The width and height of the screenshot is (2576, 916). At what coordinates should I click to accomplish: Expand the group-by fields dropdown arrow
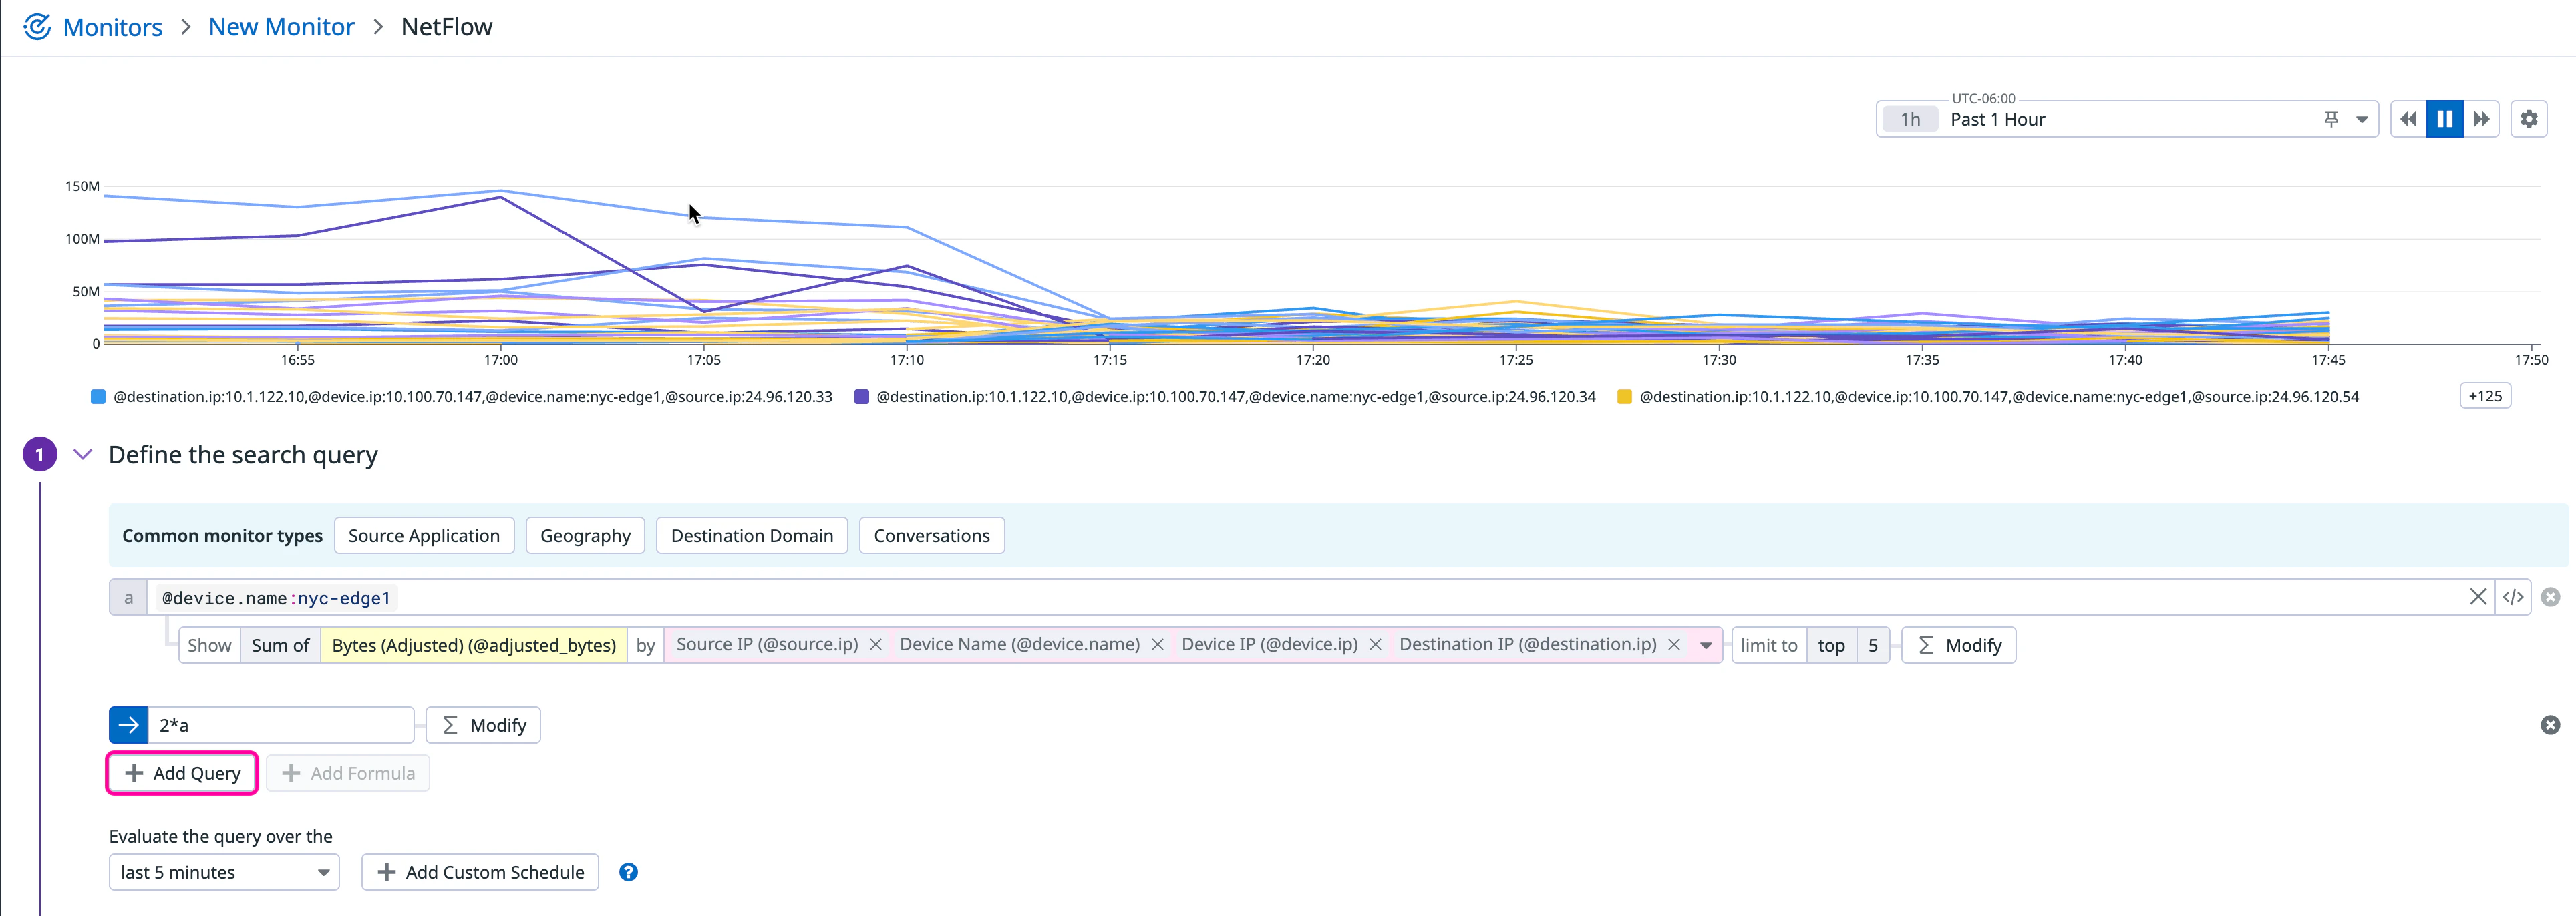pyautogui.click(x=1706, y=646)
